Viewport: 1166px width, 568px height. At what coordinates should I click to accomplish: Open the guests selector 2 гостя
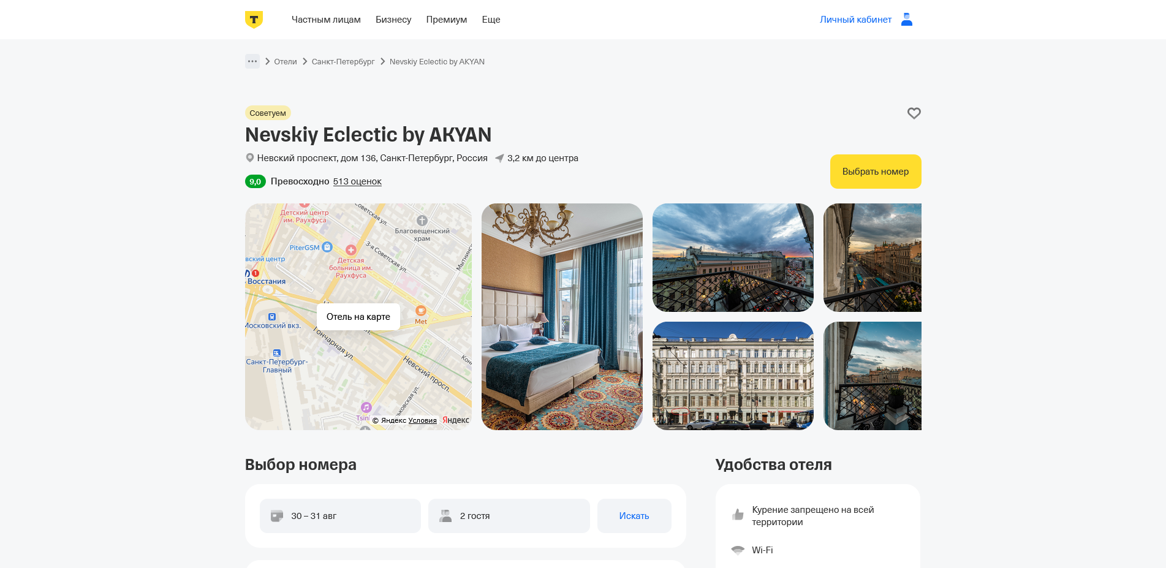click(x=509, y=516)
